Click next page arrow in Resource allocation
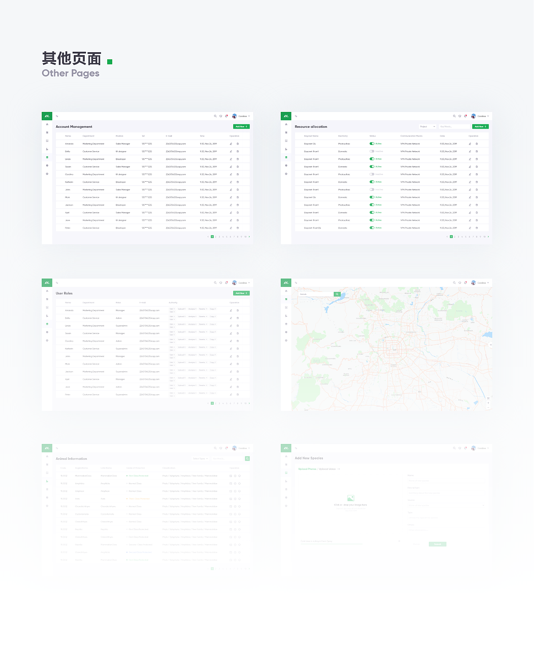534x672 pixels. 489,237
